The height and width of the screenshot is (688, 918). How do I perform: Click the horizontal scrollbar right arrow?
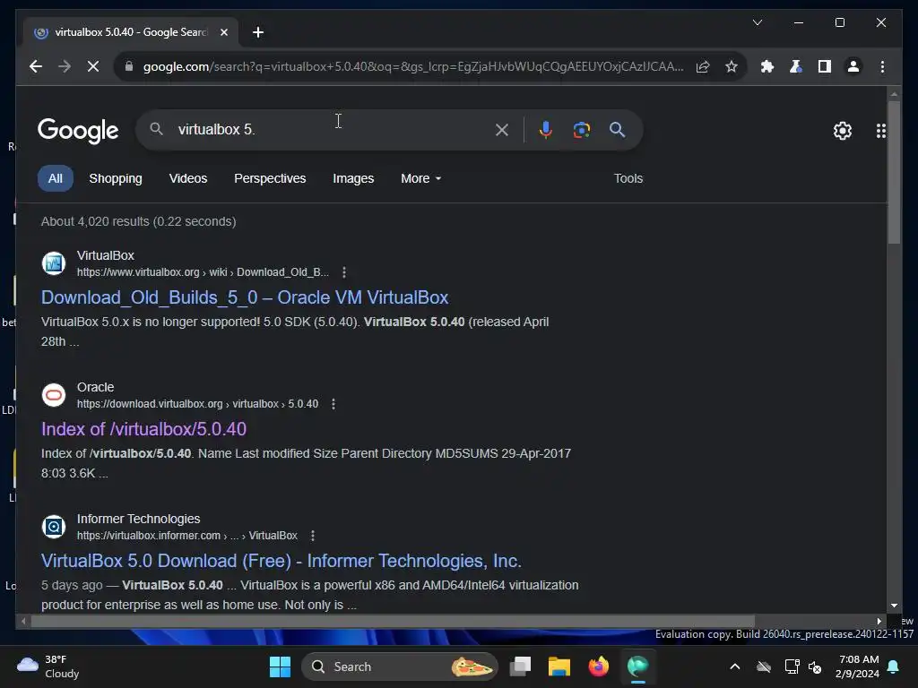pyautogui.click(x=879, y=622)
